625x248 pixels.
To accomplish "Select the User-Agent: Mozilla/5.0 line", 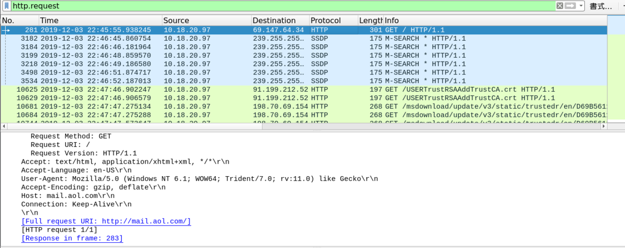I will point(199,179).
